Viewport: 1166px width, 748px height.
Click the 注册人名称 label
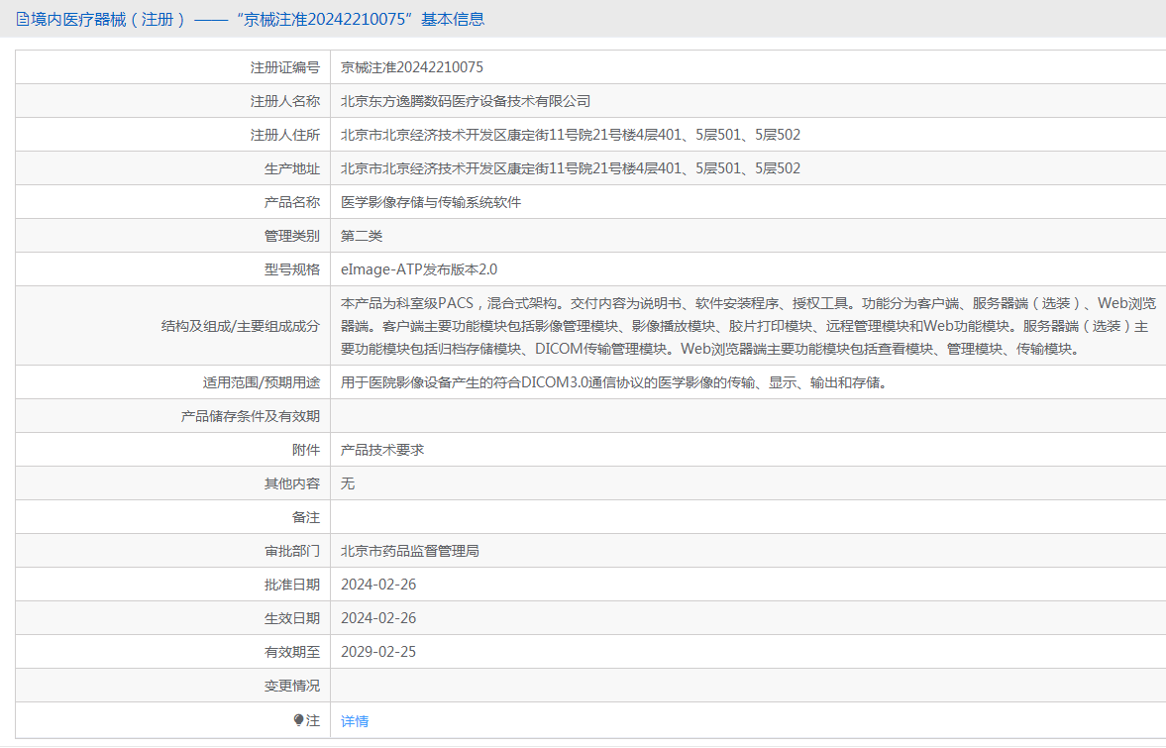(284, 101)
